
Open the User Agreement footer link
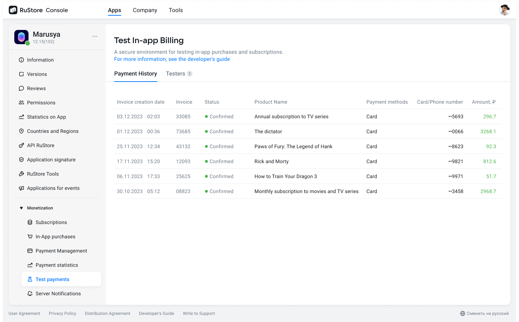24,313
